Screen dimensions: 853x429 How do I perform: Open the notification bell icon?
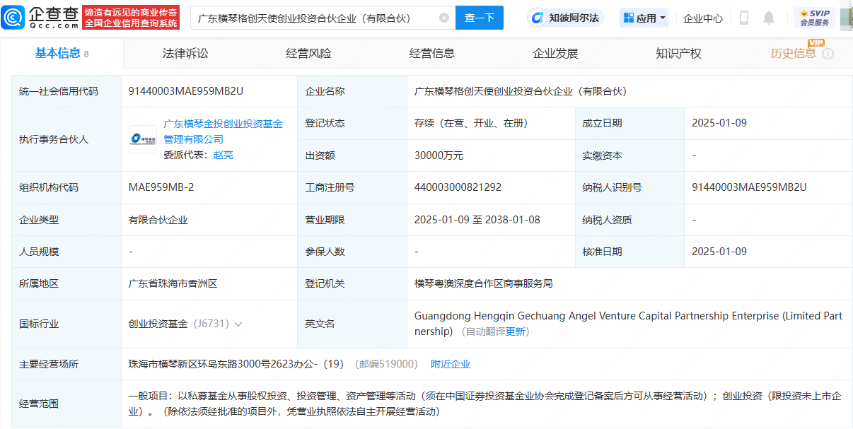(769, 18)
